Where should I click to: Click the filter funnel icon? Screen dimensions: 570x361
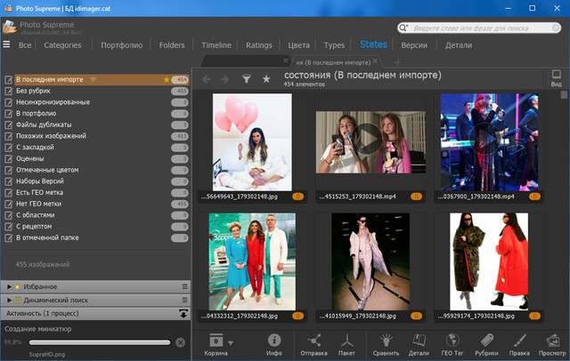[x=247, y=79]
